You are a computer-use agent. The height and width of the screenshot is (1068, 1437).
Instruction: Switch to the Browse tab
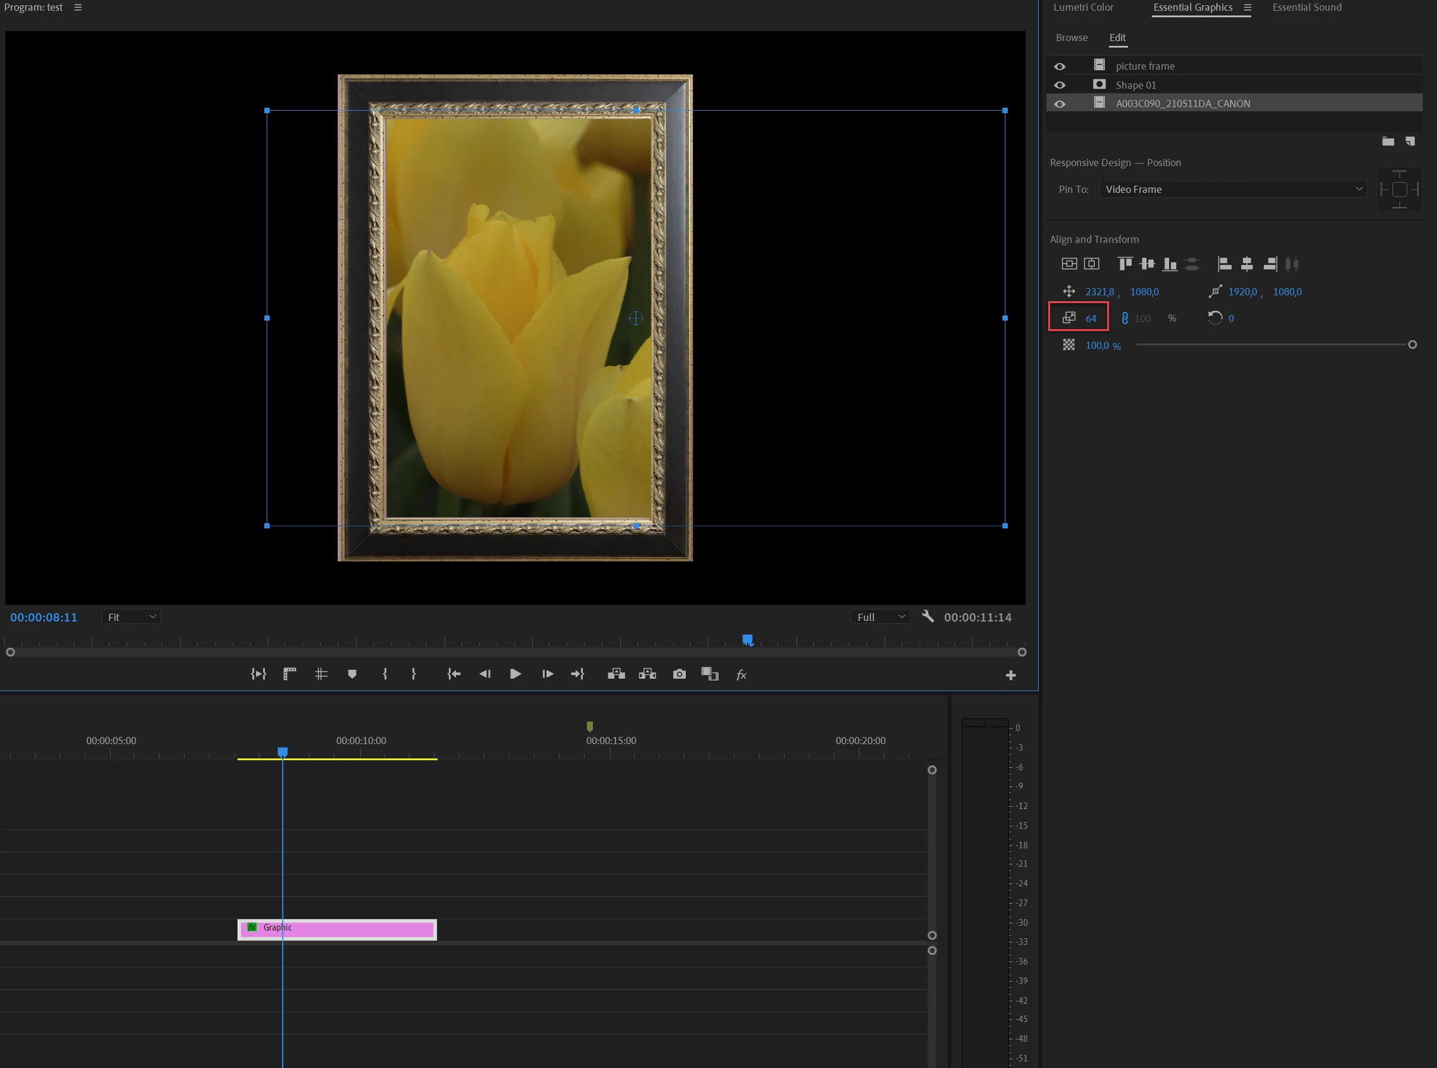pos(1071,38)
